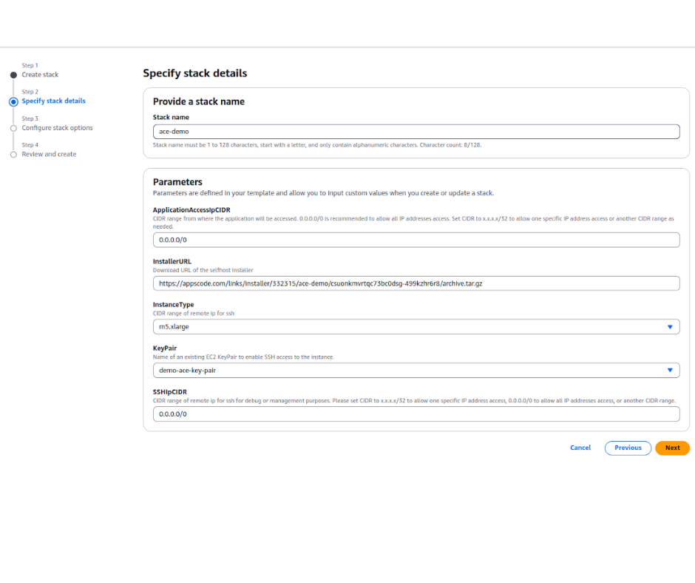Image resolution: width=695 pixels, height=583 pixels.
Task: Click the Step 4 empty circle indicator
Action: click(x=13, y=155)
